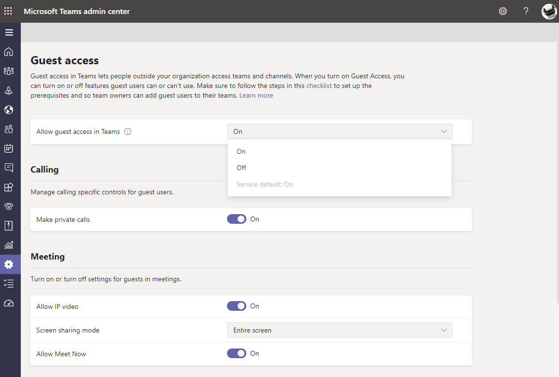Choose the Off option in the dropdown list
This screenshot has width=559, height=377.
tap(339, 168)
